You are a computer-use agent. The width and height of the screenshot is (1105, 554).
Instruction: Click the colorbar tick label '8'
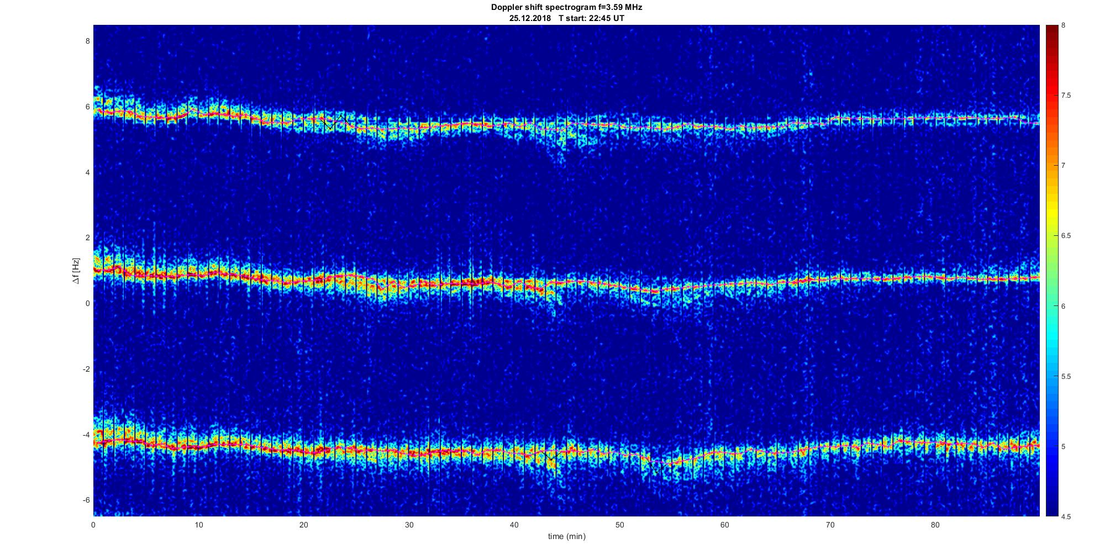click(1064, 25)
